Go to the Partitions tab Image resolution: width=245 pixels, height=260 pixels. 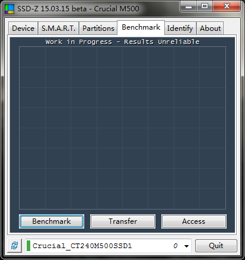pos(98,28)
